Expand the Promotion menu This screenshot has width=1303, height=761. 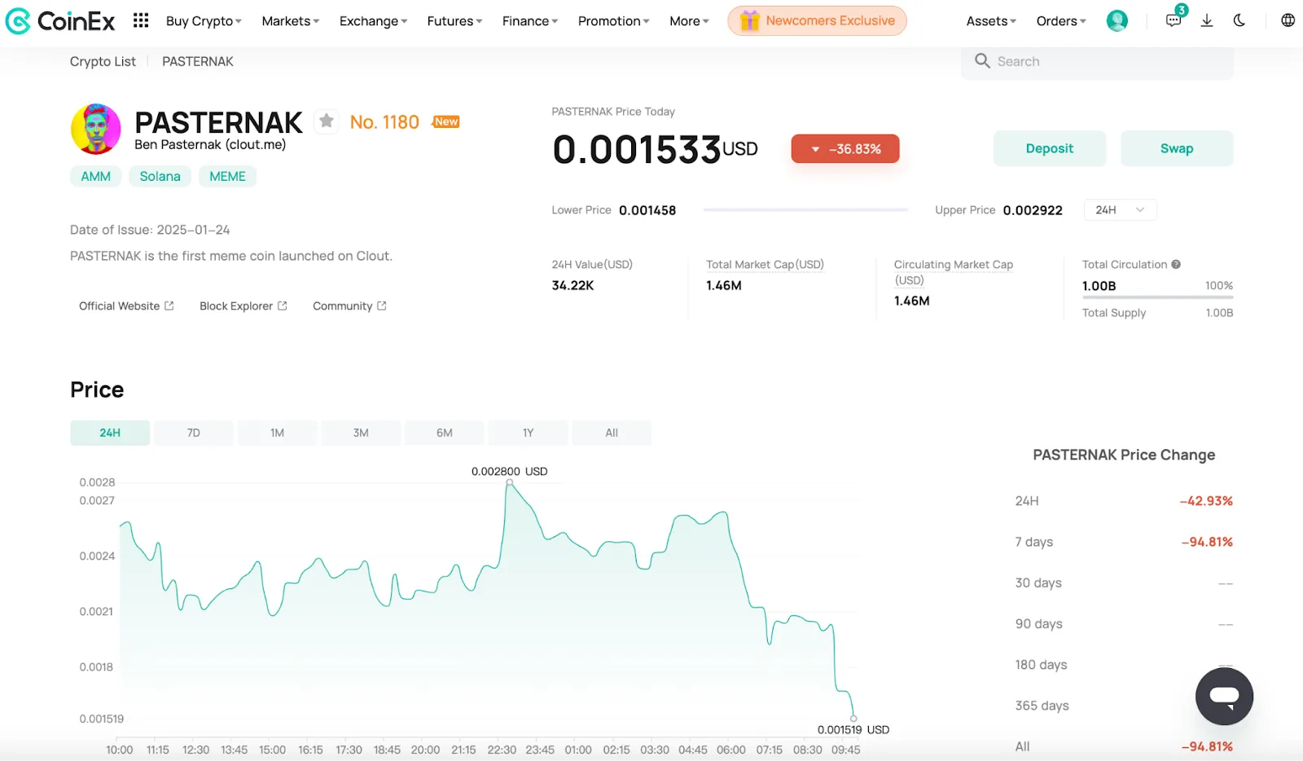click(x=613, y=21)
